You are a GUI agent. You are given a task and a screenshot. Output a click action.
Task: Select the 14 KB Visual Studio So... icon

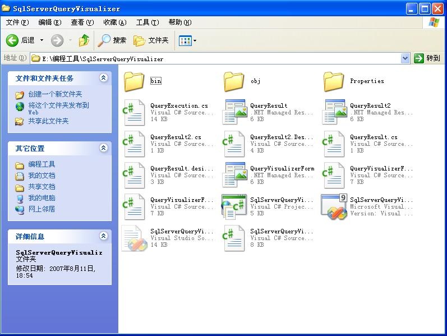134,238
